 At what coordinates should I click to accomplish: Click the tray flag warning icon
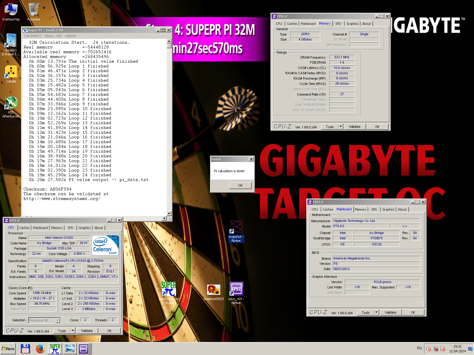[443, 349]
